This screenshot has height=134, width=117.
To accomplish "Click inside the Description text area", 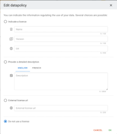I will point(61,81).
